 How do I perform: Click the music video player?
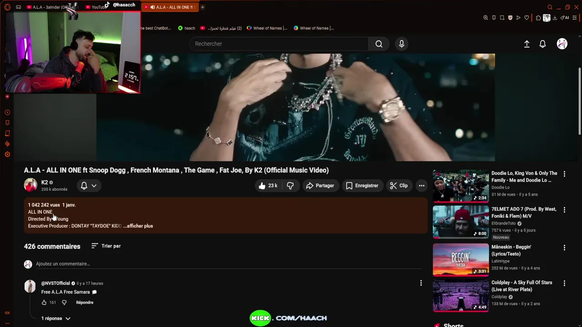click(296, 107)
